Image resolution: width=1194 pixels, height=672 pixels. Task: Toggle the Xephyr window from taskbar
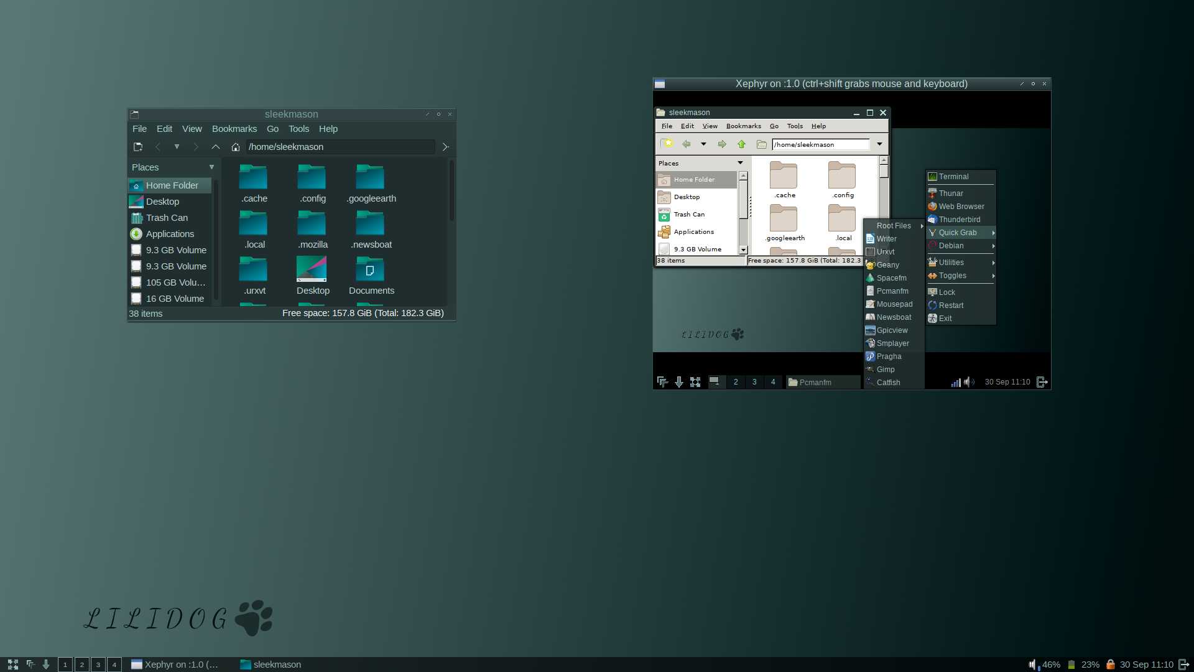pyautogui.click(x=175, y=665)
